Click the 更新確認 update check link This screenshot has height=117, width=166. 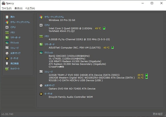click(x=158, y=114)
